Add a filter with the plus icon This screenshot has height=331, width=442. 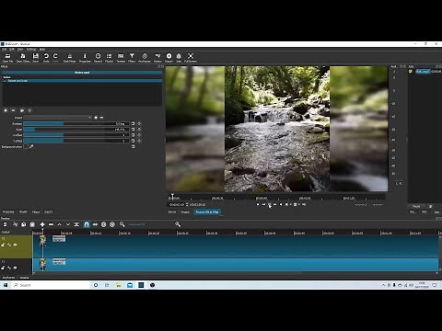pyautogui.click(x=6, y=110)
